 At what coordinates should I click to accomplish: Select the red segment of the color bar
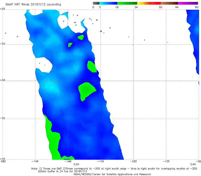[156, 3]
